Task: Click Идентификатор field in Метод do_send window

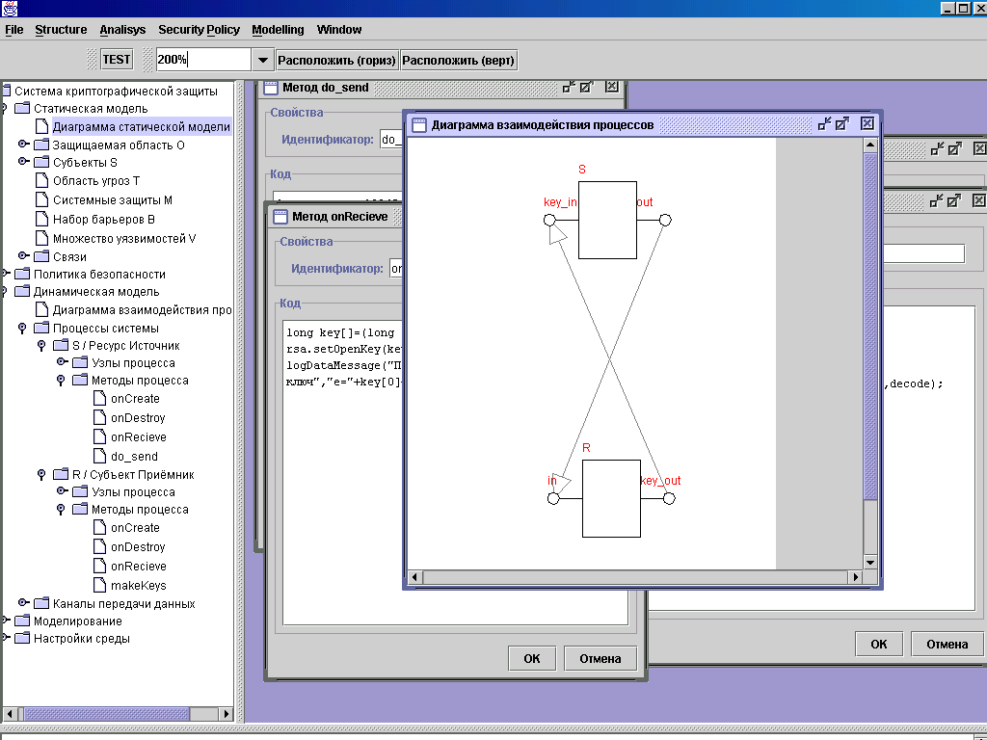Action: [391, 139]
